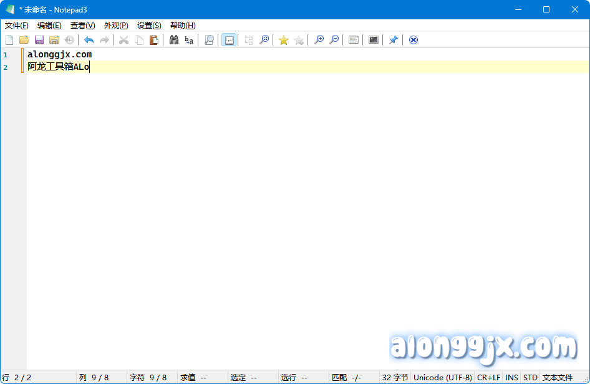Open the 文件(F) menu
This screenshot has width=590, height=384.
[x=17, y=26]
